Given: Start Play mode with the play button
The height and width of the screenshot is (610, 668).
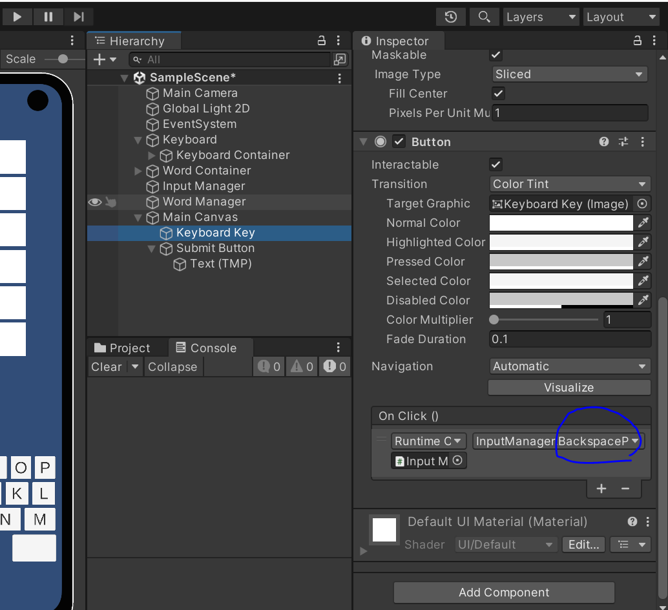Looking at the screenshot, I should tap(17, 17).
